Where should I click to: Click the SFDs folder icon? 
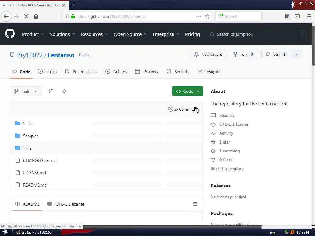point(18,124)
